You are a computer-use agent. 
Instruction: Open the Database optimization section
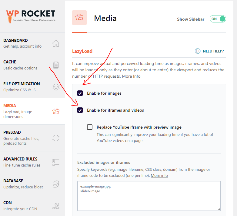click(x=32, y=184)
